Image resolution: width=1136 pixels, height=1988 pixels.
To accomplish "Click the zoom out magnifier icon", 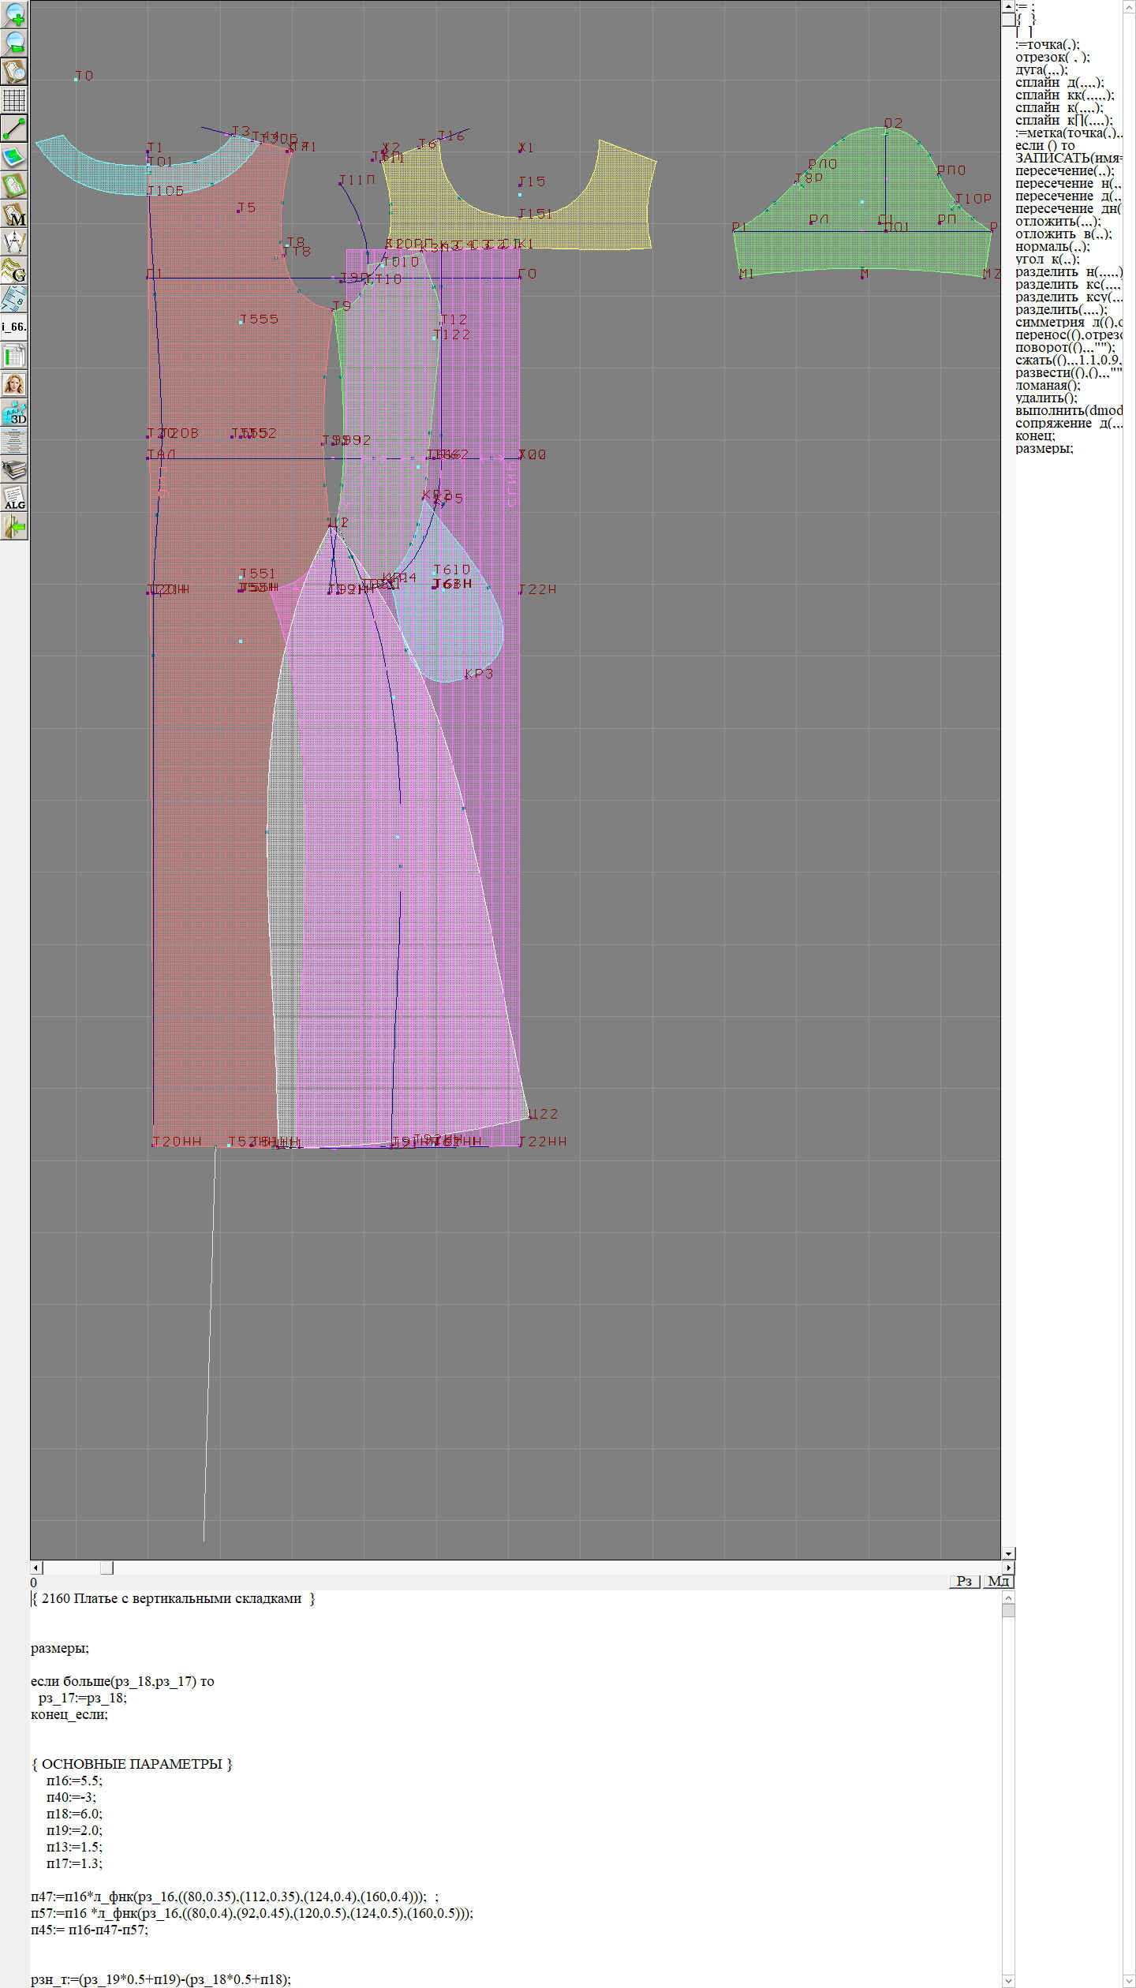I will [14, 43].
